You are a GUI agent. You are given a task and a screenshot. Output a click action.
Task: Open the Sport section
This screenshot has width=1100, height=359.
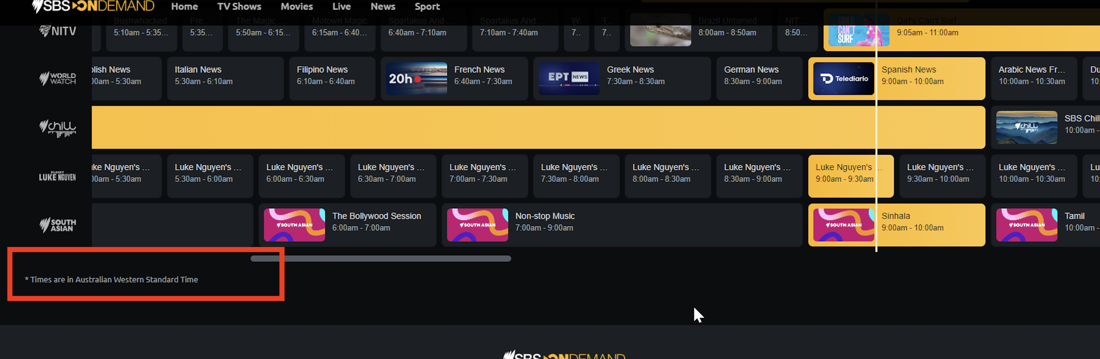[427, 6]
